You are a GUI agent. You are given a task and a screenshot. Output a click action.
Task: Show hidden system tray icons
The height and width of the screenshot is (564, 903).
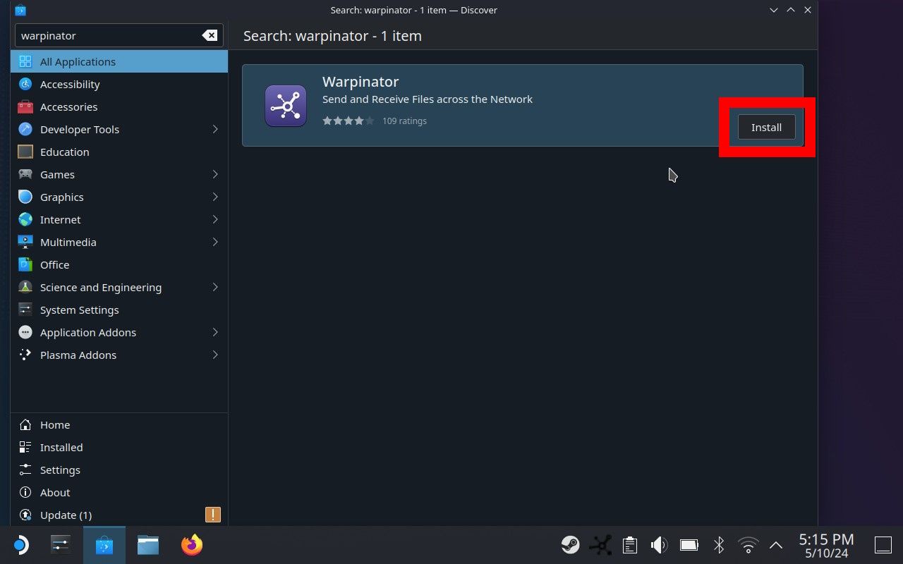point(776,545)
